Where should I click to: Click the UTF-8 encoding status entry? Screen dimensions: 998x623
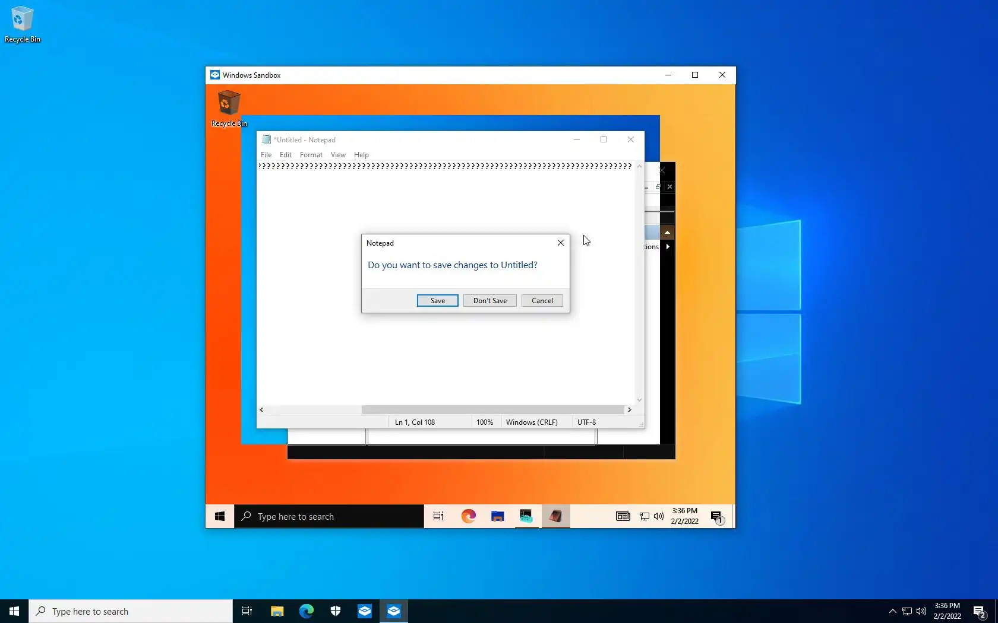(x=586, y=422)
